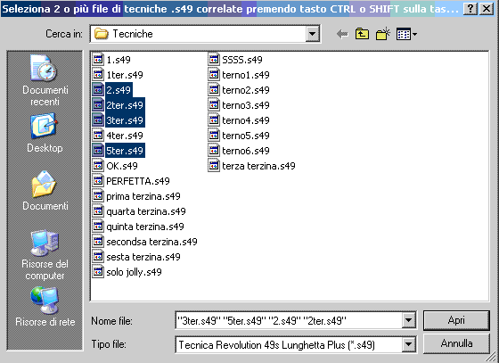Open Risorse di rete shortcut
The image size is (499, 363).
(x=45, y=307)
